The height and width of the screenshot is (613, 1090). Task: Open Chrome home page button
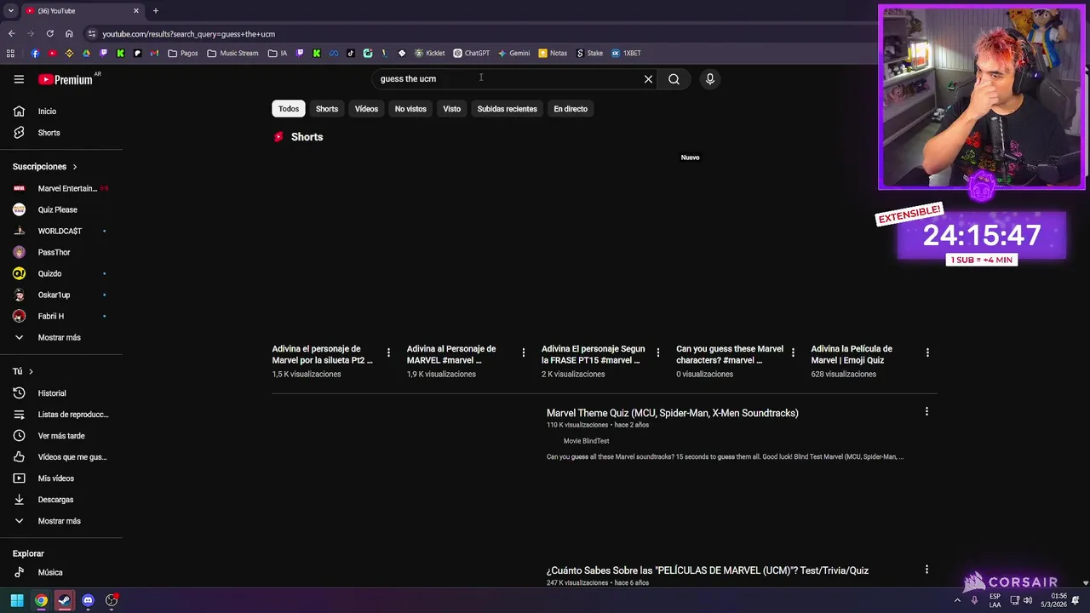[69, 34]
